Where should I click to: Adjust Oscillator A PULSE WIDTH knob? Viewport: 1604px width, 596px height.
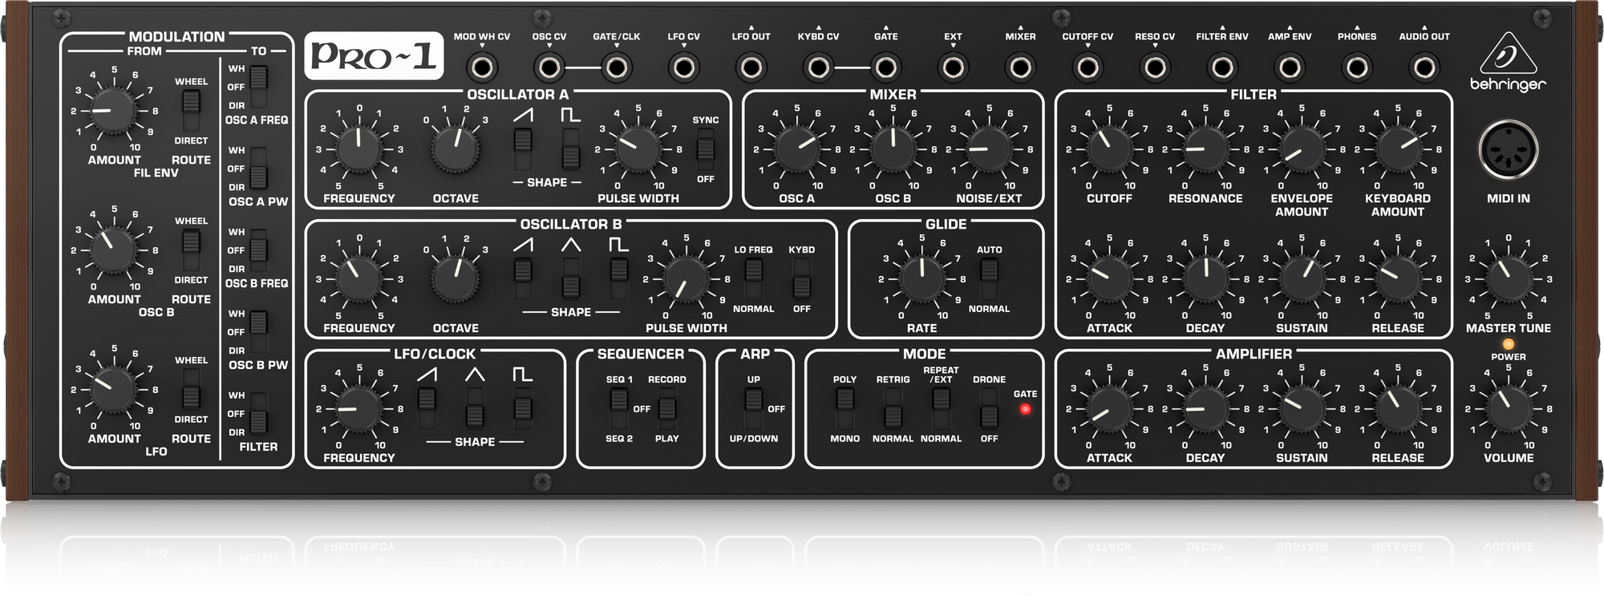pos(638,149)
